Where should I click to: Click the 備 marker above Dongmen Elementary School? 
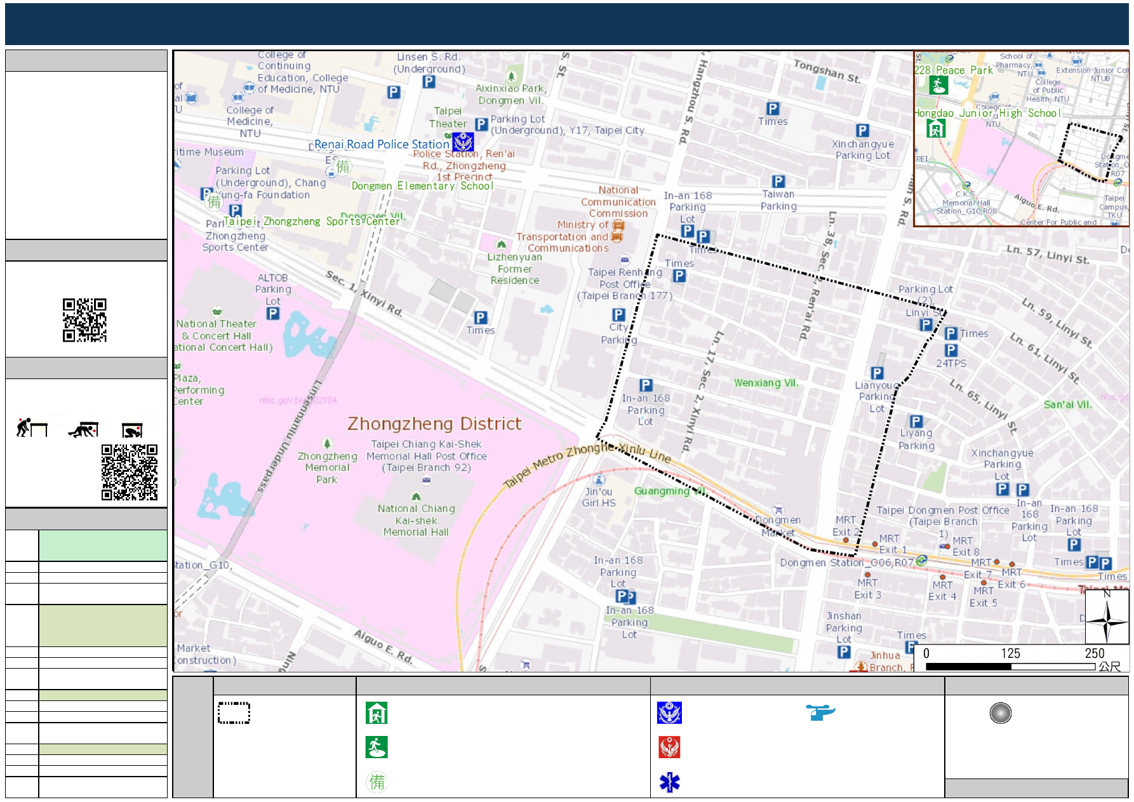pyautogui.click(x=343, y=166)
